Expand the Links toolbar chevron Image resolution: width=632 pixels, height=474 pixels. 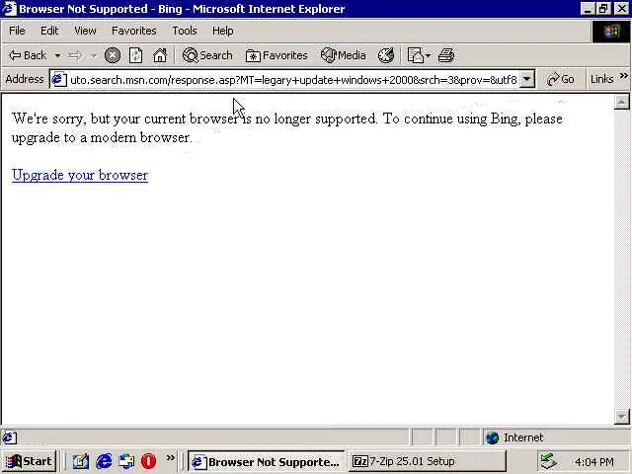pos(624,76)
